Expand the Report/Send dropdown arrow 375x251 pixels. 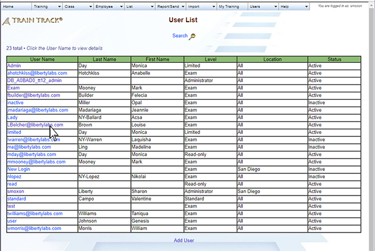(183, 7)
